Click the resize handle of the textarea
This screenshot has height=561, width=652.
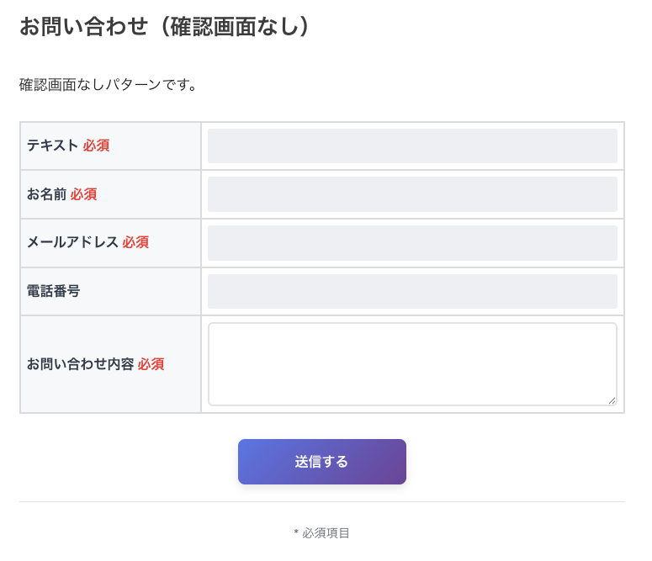click(x=612, y=400)
